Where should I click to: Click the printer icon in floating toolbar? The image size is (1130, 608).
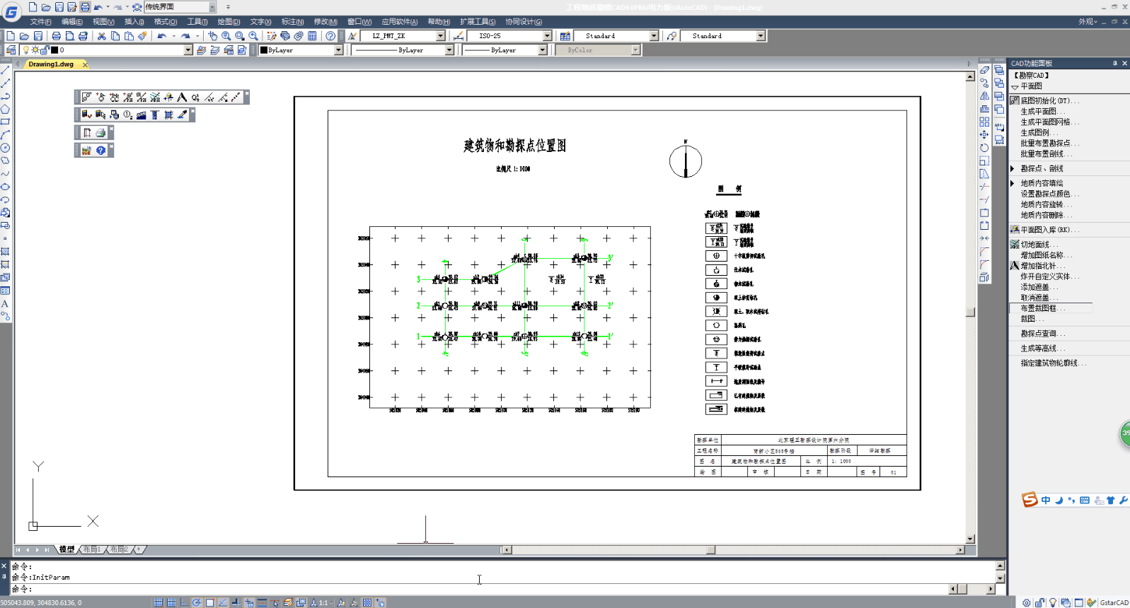(100, 133)
